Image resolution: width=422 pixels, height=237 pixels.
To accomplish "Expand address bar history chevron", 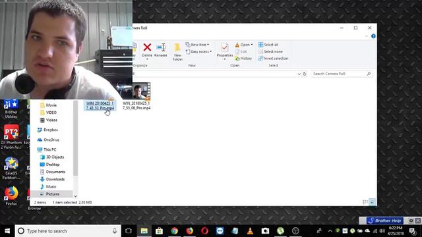I will pos(299,74).
